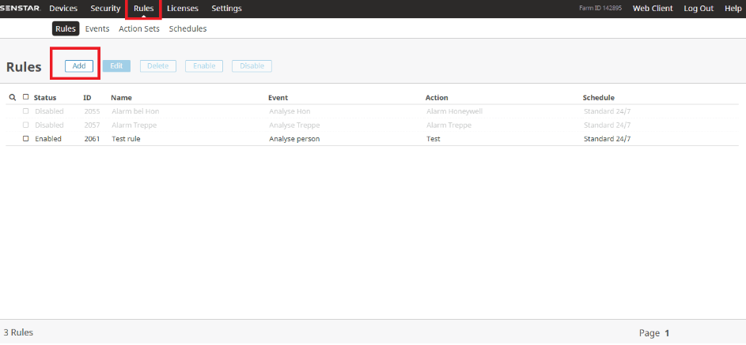Click the 'Test' action cell
The width and height of the screenshot is (746, 345).
[434, 139]
